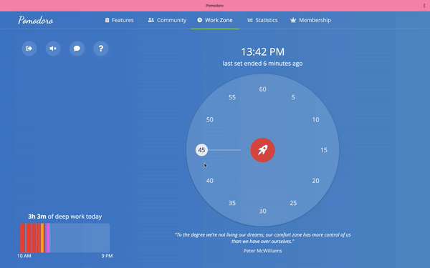Set the timer dial to 50 minutes
This screenshot has height=268, width=430.
pos(210,120)
